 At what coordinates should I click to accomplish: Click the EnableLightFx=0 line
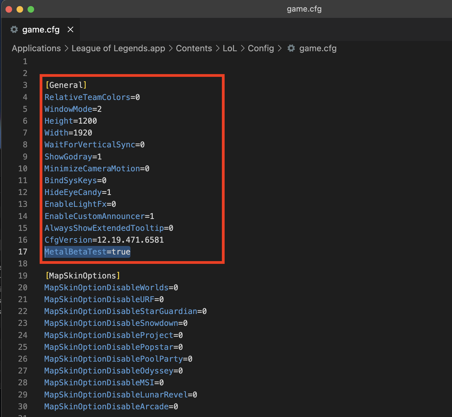pos(80,204)
